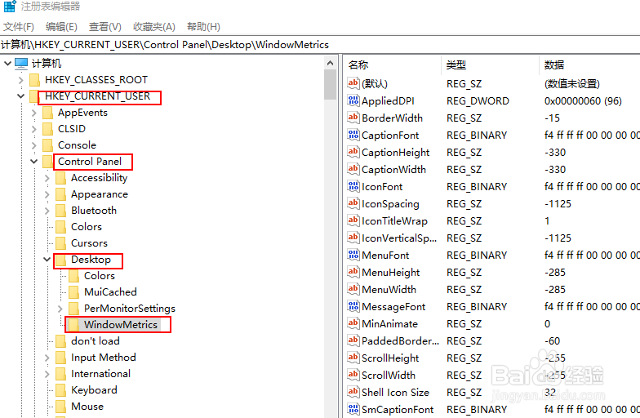This screenshot has width=640, height=418.
Task: Click the CLSID folder icon
Action: point(47,129)
